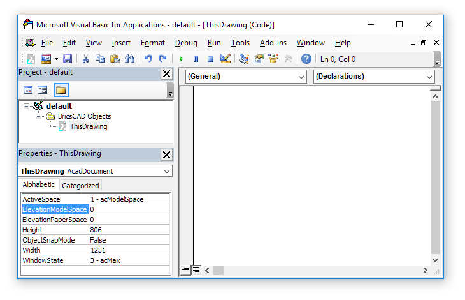Close the Project - default panel
This screenshot has width=465, height=300.
tap(166, 73)
